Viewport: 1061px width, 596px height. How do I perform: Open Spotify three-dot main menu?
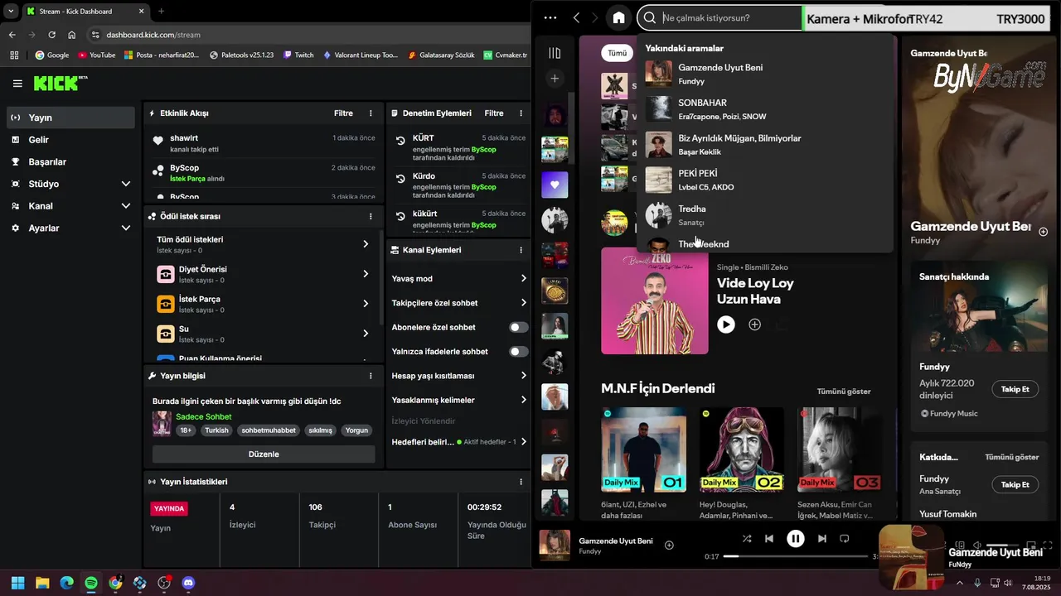[x=550, y=17]
